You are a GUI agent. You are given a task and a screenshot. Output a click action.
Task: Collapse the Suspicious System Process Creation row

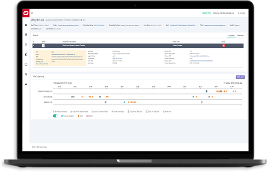(33, 46)
